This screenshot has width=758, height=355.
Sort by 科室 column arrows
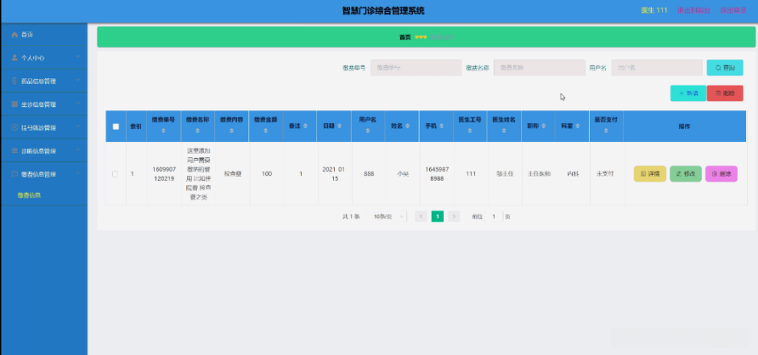pyautogui.click(x=578, y=126)
